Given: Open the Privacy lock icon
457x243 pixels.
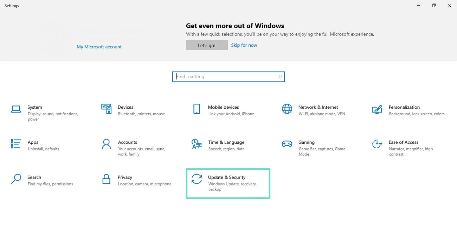Looking at the screenshot, I should pyautogui.click(x=106, y=179).
